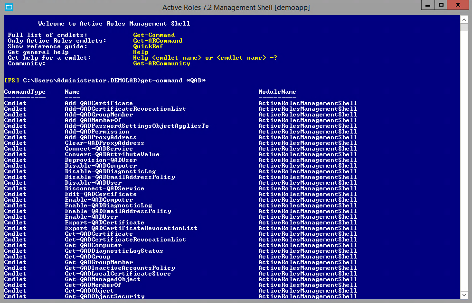This screenshot has width=472, height=303.
Task: Click the Get-QADObjectSecurity entry
Action: [105, 297]
